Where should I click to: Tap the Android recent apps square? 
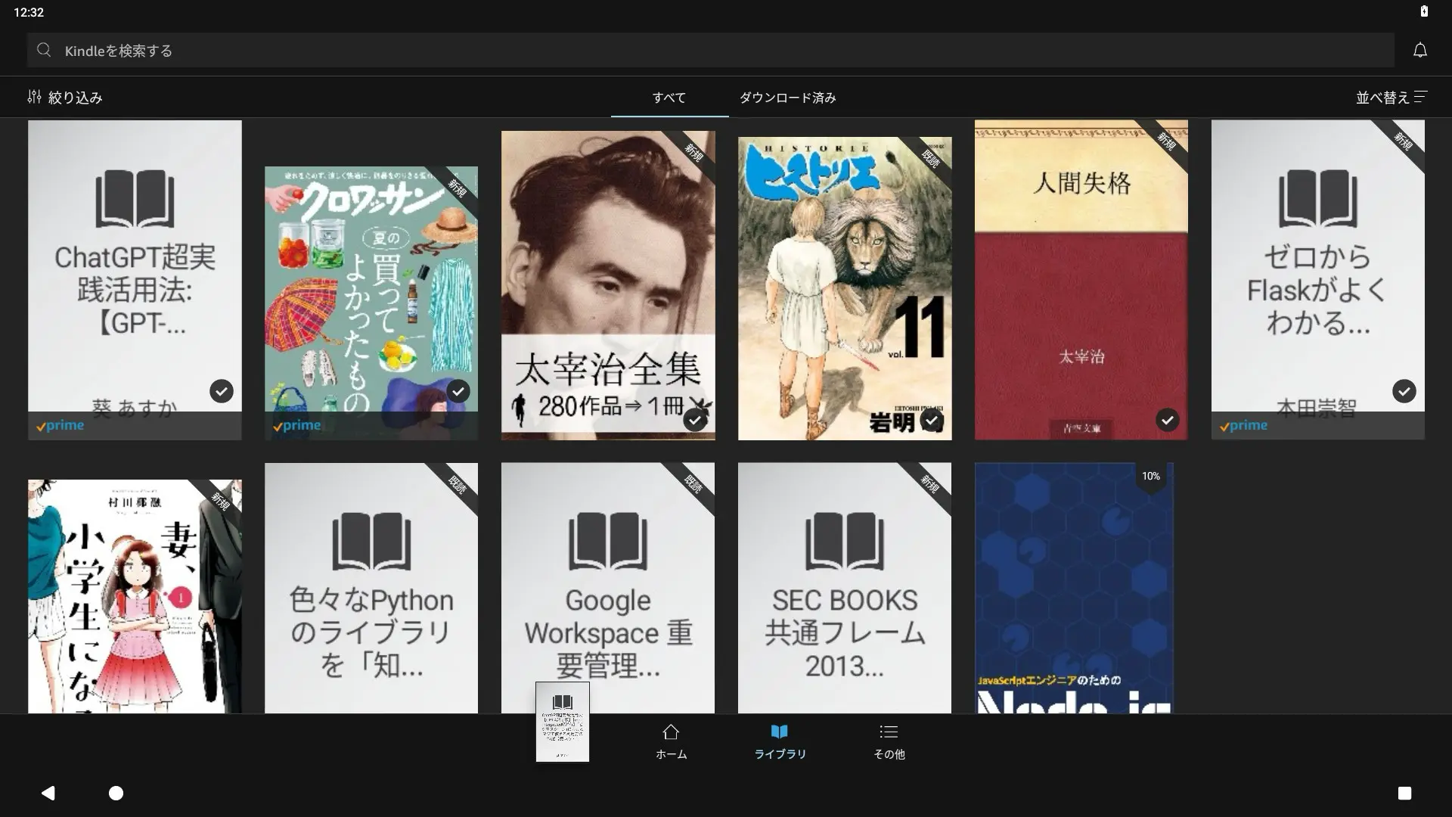click(x=1404, y=793)
